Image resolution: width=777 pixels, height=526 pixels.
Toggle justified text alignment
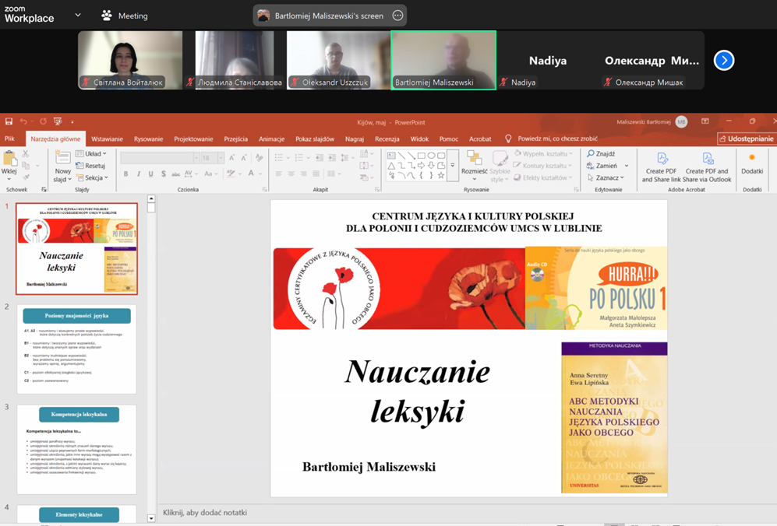(316, 174)
